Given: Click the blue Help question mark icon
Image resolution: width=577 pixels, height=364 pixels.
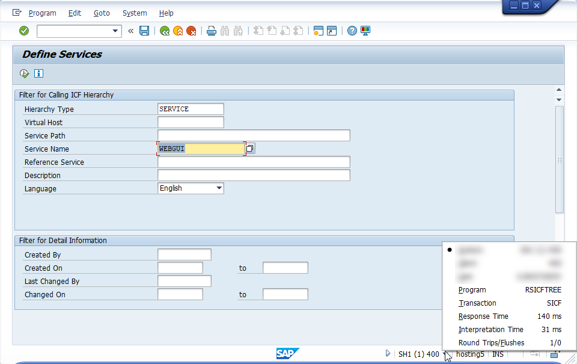Looking at the screenshot, I should (352, 31).
